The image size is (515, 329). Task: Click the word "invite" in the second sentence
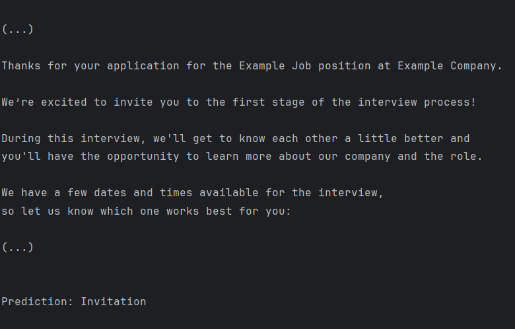(133, 102)
